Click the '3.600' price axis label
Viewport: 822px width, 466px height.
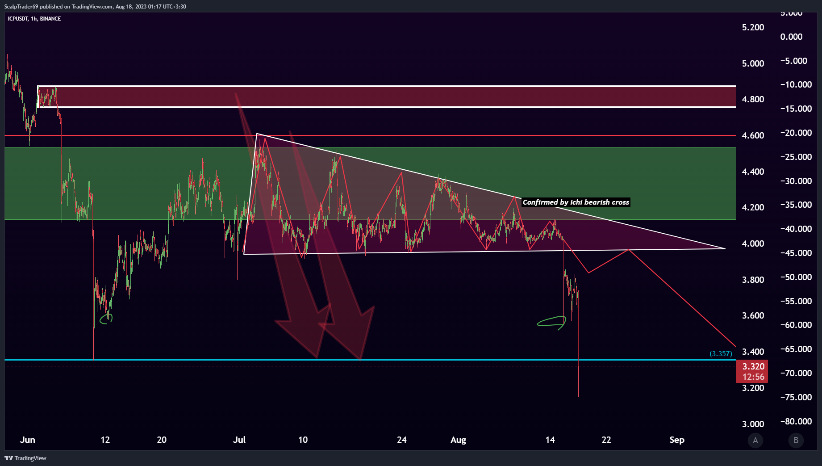point(753,315)
